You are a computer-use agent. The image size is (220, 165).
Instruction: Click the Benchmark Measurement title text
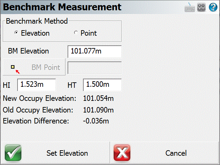[x=62, y=7]
